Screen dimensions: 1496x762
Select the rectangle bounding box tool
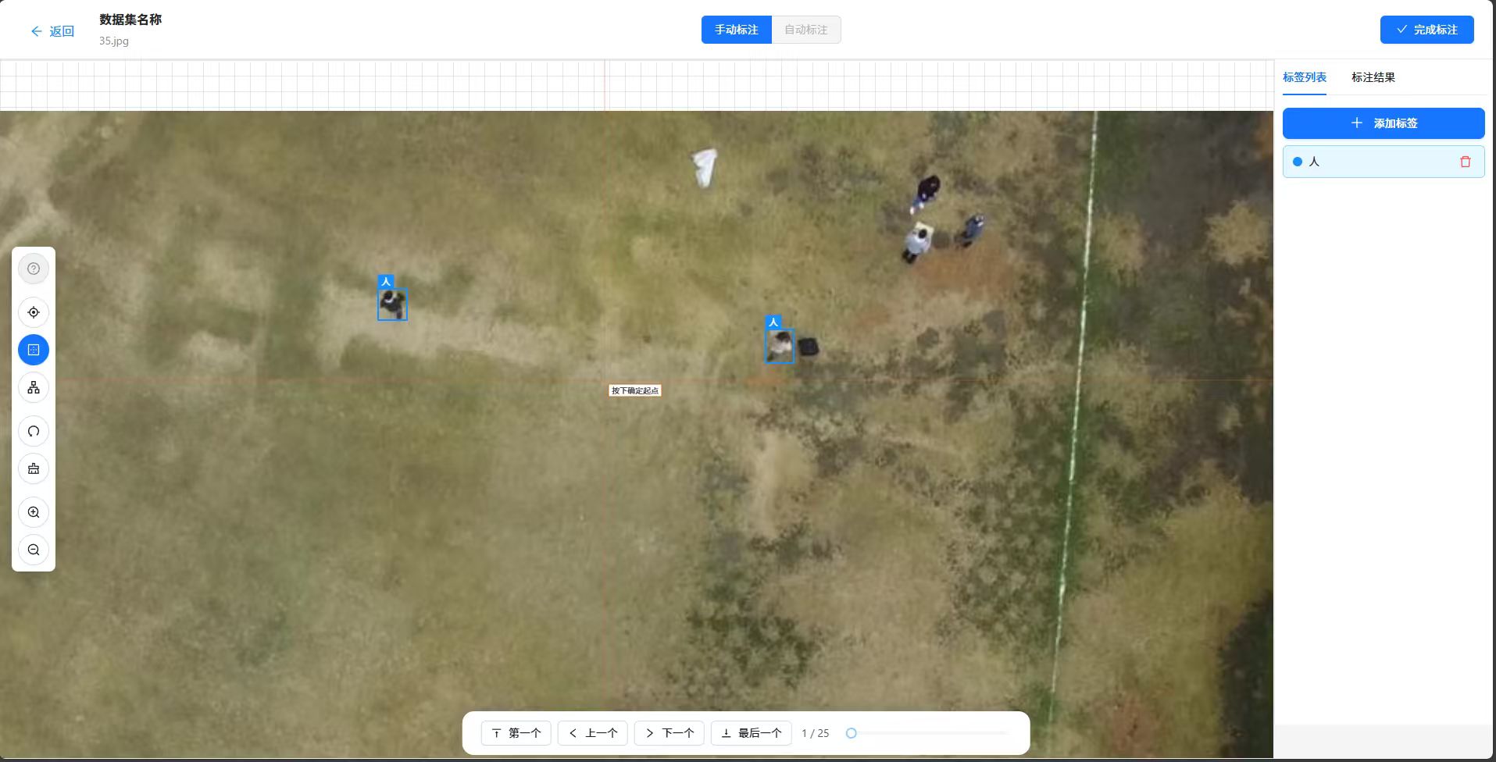pos(34,350)
